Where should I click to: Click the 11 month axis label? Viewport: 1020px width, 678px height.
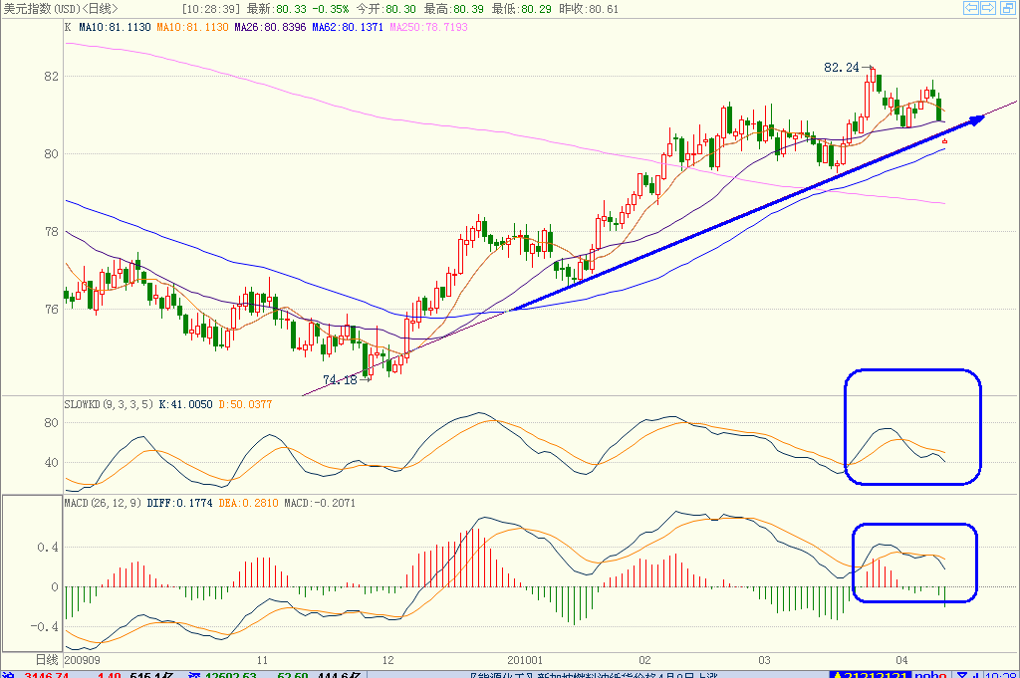coord(262,660)
